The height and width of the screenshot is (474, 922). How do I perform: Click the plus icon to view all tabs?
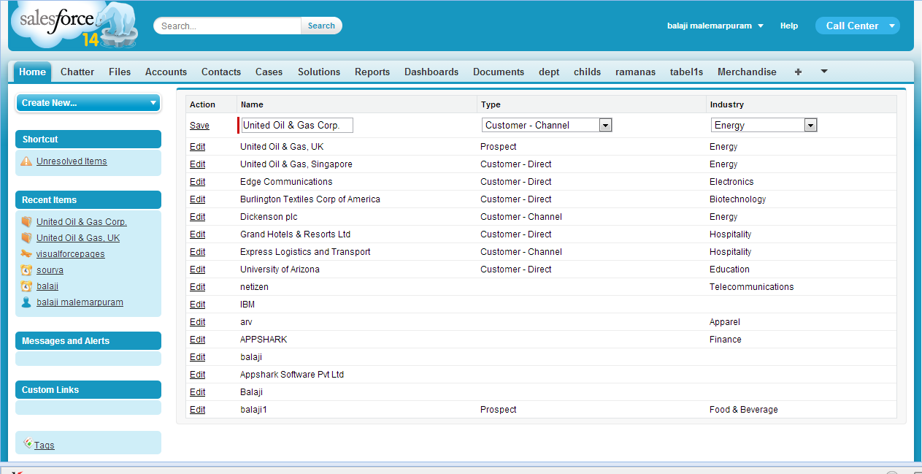(x=798, y=72)
